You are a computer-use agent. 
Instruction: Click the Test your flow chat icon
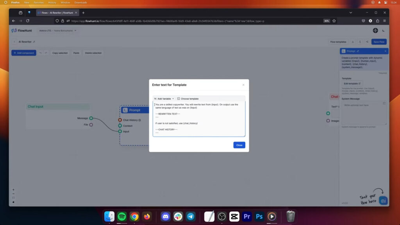383,200
